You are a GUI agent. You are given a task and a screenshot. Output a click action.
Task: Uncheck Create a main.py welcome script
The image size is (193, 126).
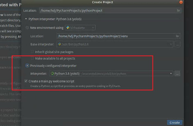point(26,81)
